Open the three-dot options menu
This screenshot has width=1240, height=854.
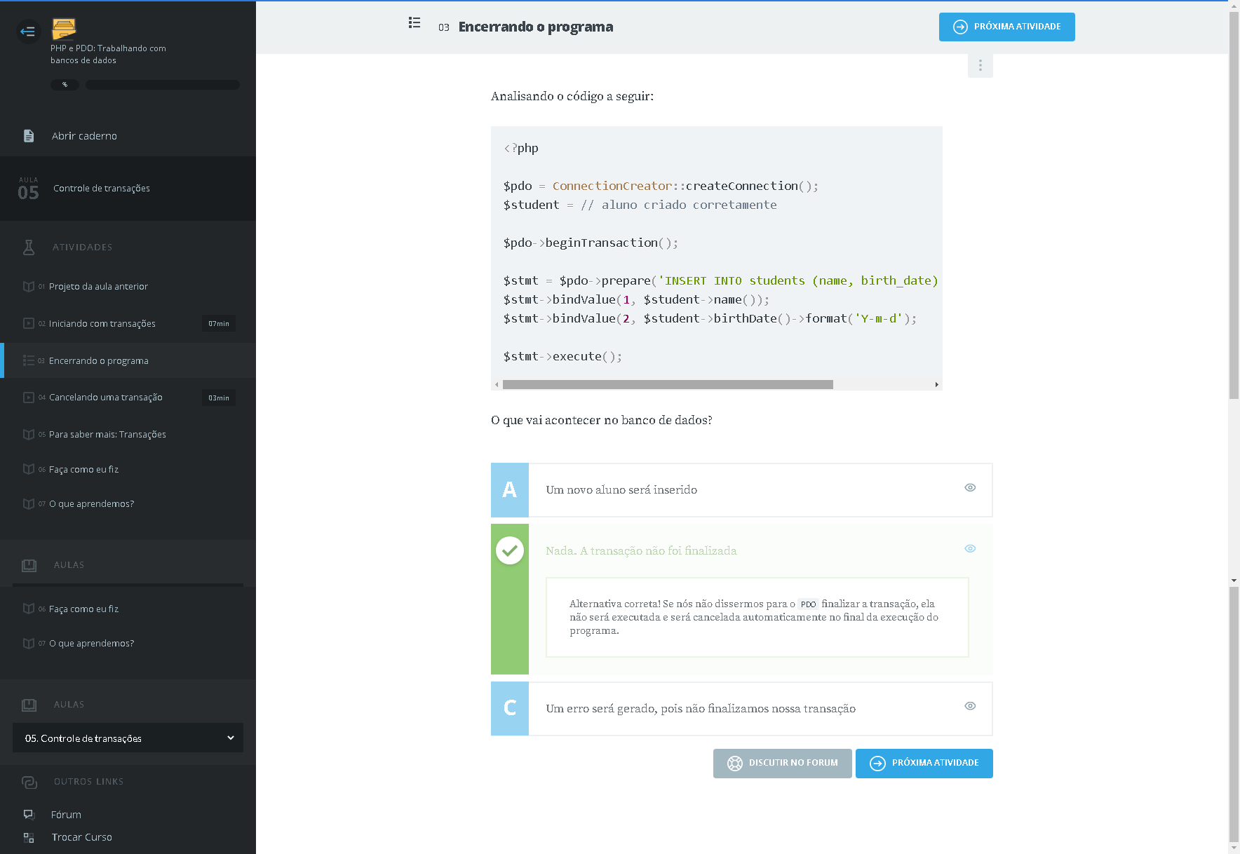point(980,65)
